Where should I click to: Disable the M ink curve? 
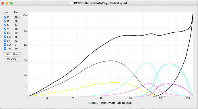pyautogui.click(x=5, y=25)
